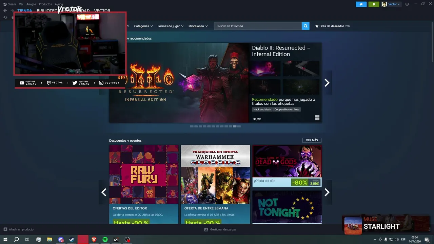434x244 pixels.
Task: Open Steam announcements megaphone button
Action: (x=361, y=4)
